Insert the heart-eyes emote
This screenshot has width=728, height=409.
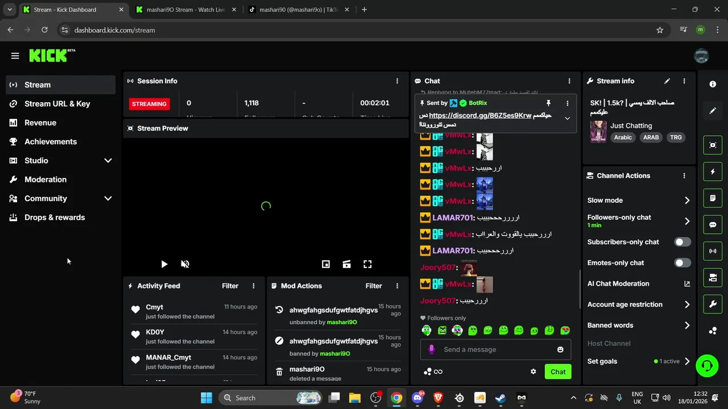565,330
